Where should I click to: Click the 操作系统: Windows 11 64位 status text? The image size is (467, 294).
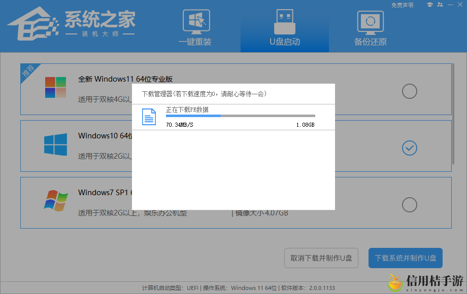click(x=240, y=288)
